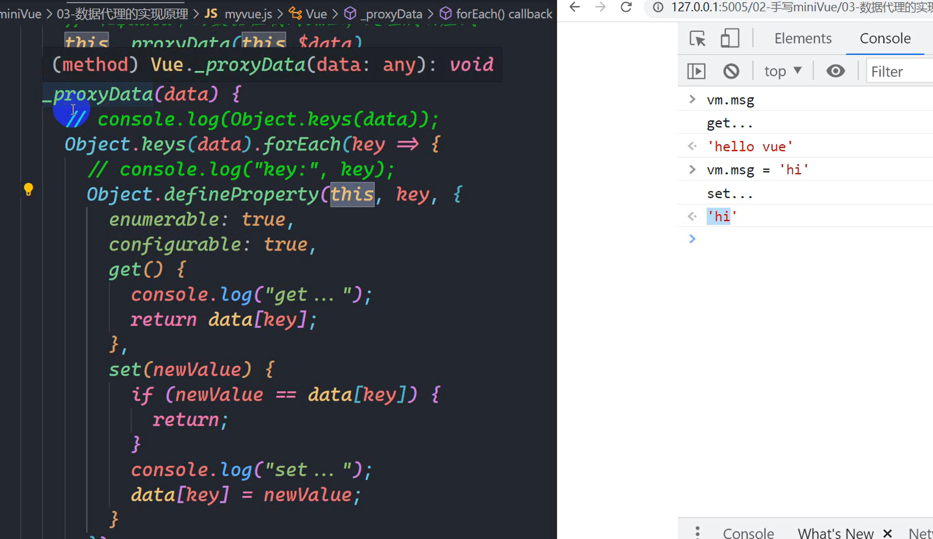
Task: Click the get() { accessor line
Action: click(147, 270)
